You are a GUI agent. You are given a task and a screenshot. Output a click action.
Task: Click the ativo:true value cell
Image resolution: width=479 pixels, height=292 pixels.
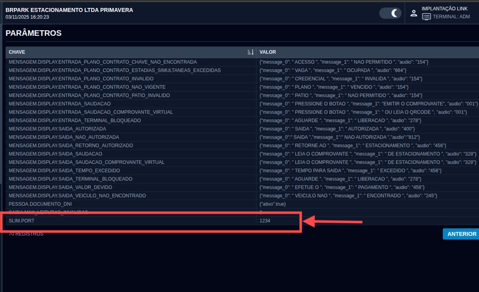(272, 204)
